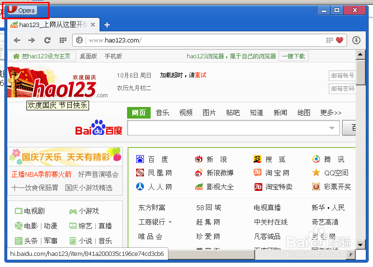373x267 pixels.
Task: Click the 电视剧 TV icon
Action: point(19,211)
